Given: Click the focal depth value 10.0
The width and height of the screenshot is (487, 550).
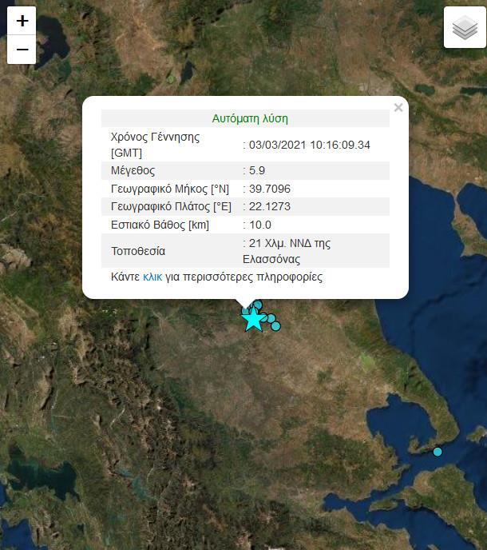Looking at the screenshot, I should click(x=260, y=225).
